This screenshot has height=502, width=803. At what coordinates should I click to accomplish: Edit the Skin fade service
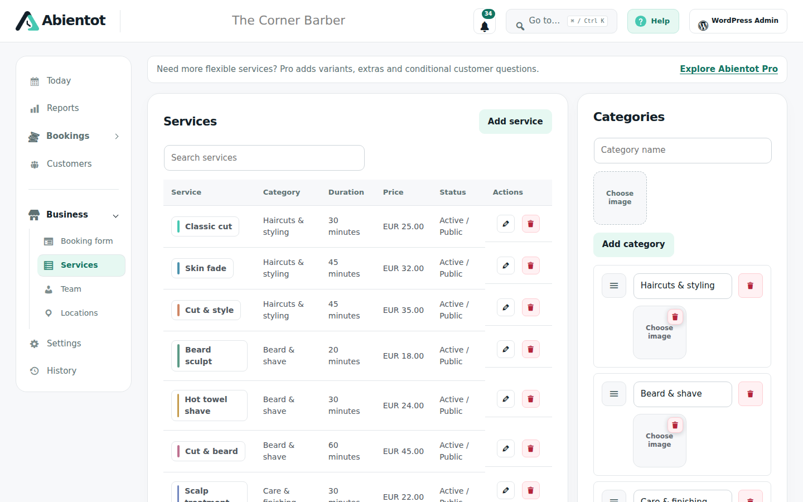click(506, 266)
